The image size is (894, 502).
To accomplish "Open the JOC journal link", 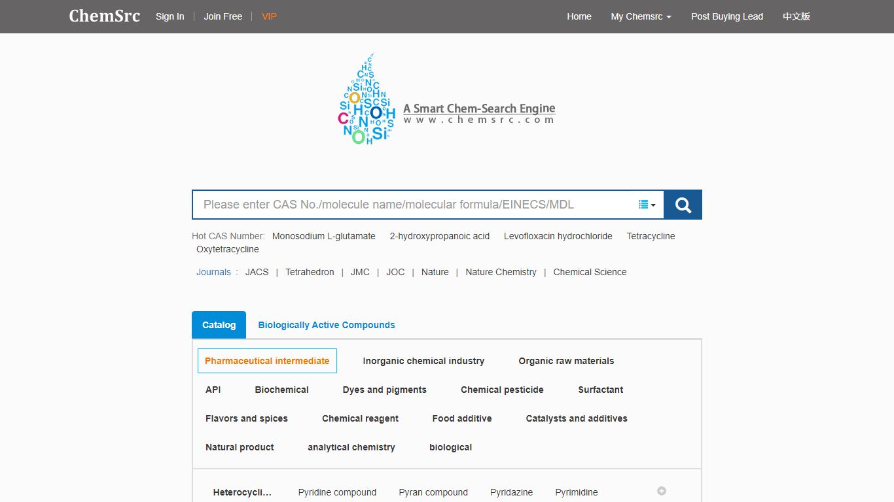I will (395, 272).
